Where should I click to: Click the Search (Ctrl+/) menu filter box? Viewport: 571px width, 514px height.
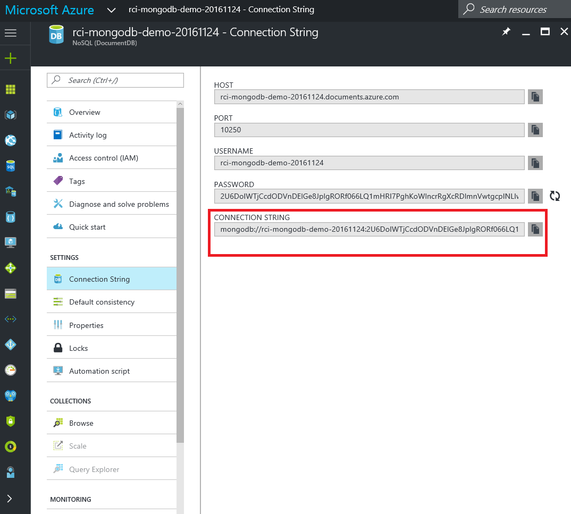pyautogui.click(x=115, y=80)
